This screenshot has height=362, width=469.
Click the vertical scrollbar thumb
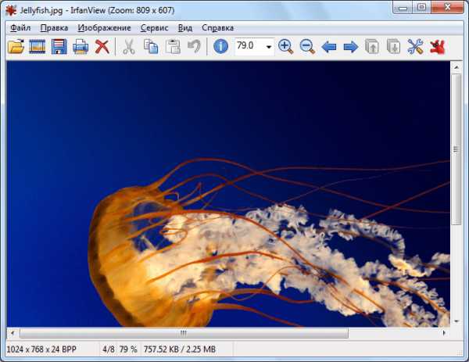pos(456,149)
